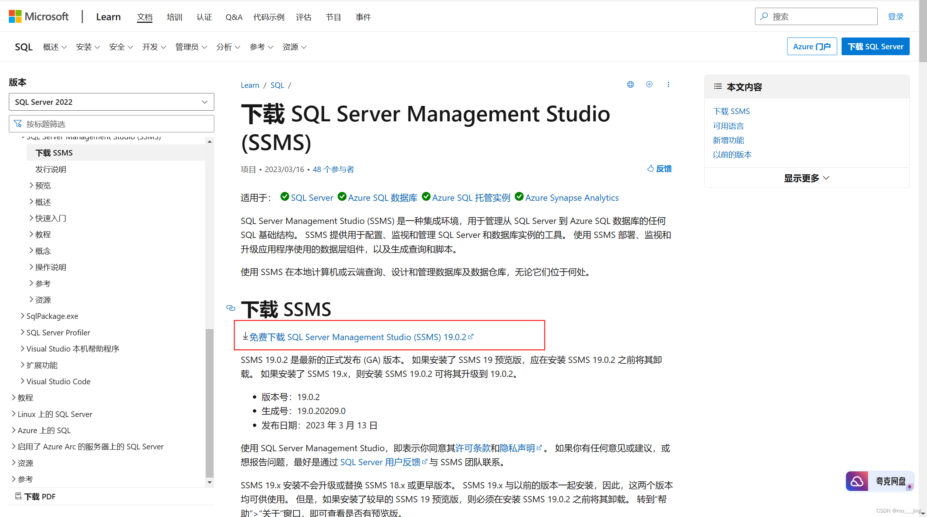927x517 pixels.
Task: Expand the 参考 nav menu in header
Action: pyautogui.click(x=261, y=47)
